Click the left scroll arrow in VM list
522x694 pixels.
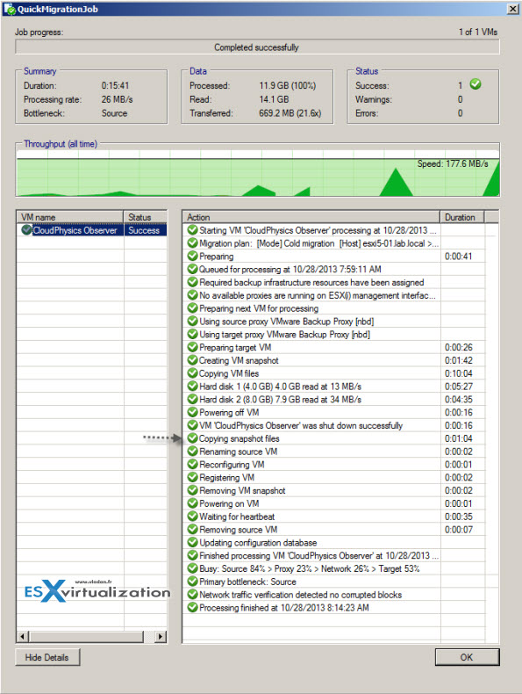22,637
